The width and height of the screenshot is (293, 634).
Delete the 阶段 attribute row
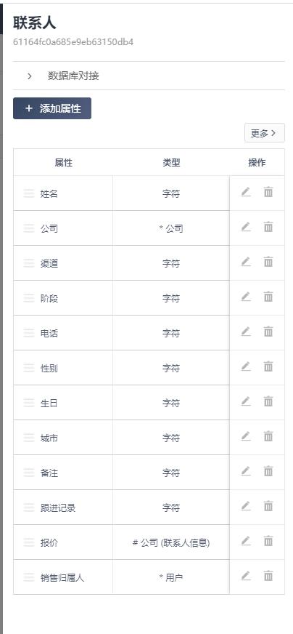pos(268,297)
